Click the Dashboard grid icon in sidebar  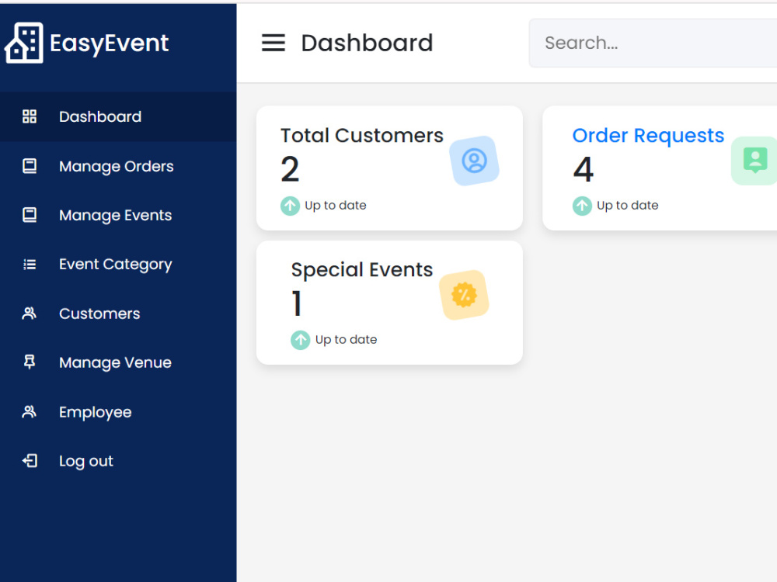coord(30,117)
